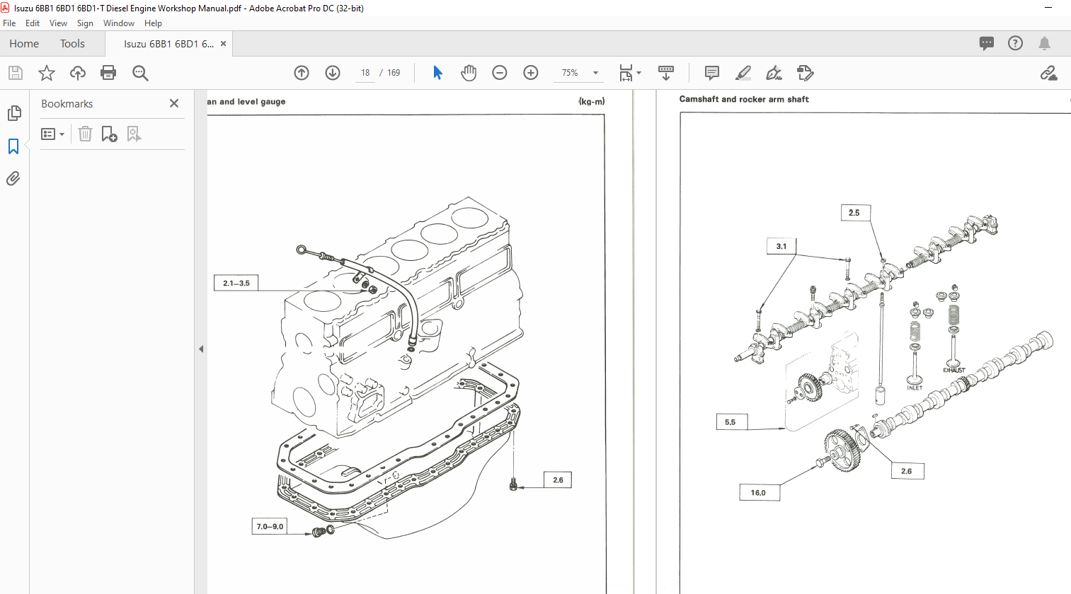
Task: Open the help question mark icon
Action: [1015, 43]
